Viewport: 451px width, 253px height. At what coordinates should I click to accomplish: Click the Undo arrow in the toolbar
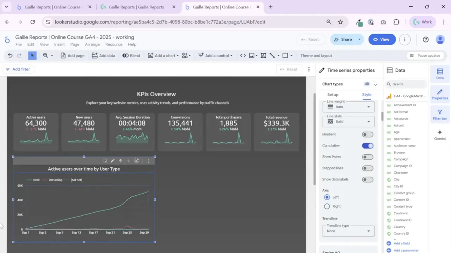click(10, 56)
